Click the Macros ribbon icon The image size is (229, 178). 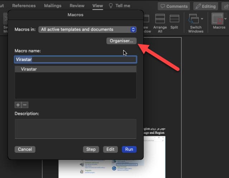coord(218,19)
